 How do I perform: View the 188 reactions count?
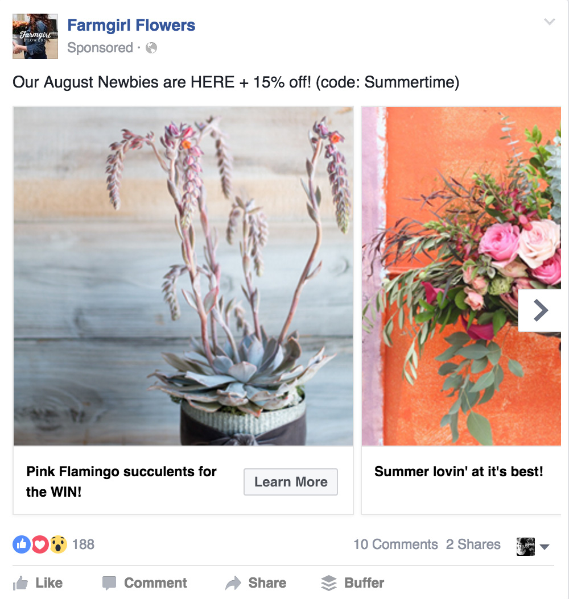point(83,544)
